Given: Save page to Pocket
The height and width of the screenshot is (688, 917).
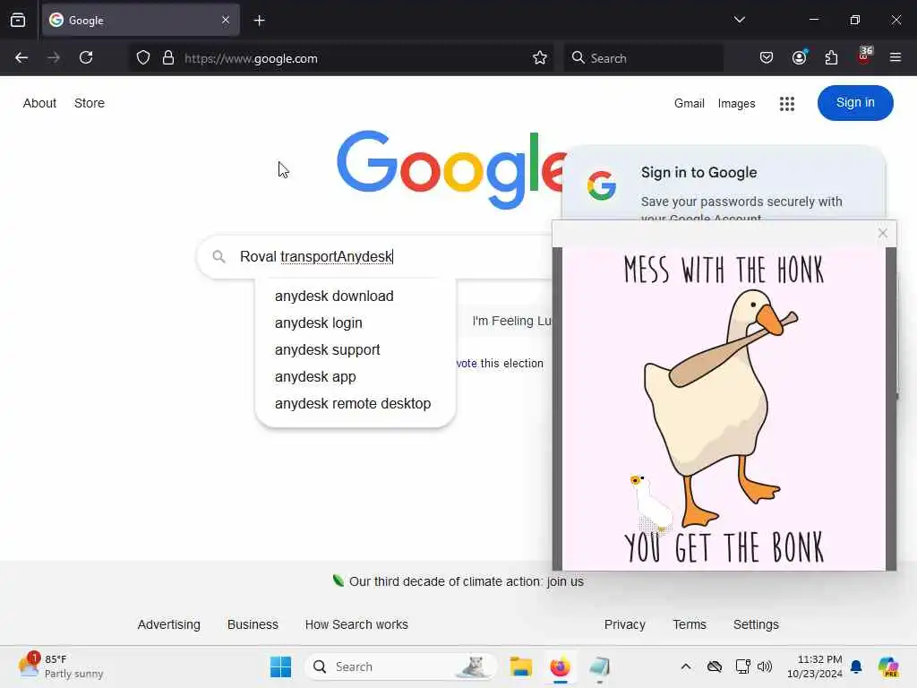Looking at the screenshot, I should (x=767, y=57).
